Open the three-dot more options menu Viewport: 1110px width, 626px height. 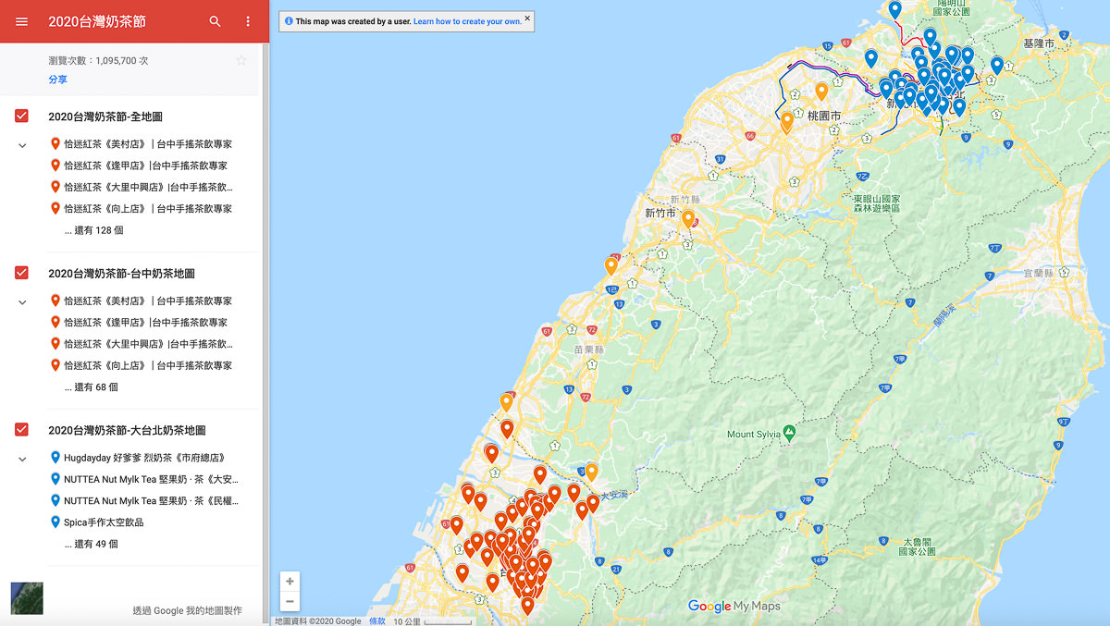coord(248,21)
